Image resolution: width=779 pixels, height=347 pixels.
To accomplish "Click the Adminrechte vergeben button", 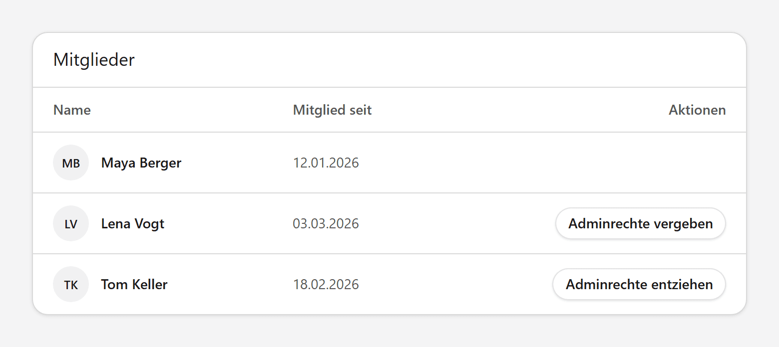I will tap(640, 223).
